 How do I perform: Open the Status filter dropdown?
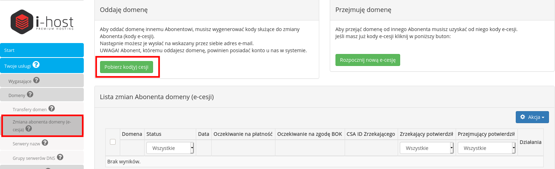coord(170,148)
